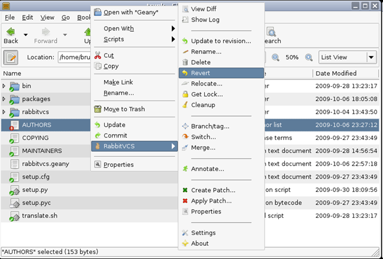This screenshot has width=383, height=259.
Task: Click the zoom in magnifier icon
Action: (x=309, y=57)
